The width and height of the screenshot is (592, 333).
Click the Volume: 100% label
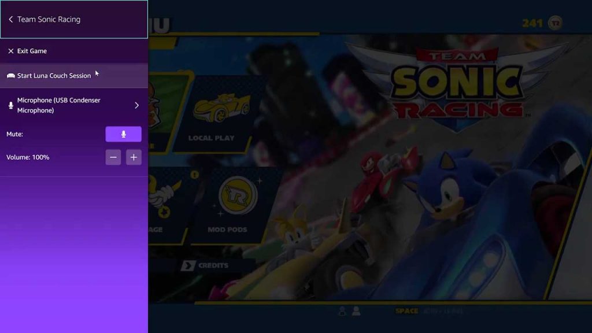[28, 157]
